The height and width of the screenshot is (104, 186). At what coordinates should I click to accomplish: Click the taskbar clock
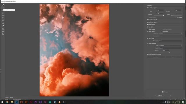[178, 102]
